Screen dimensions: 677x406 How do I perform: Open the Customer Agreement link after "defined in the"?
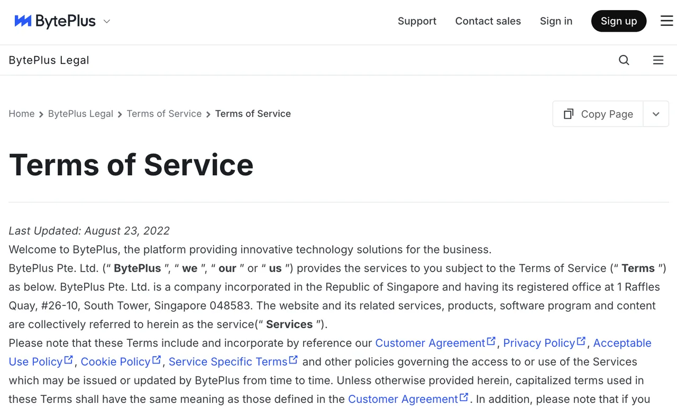pos(408,399)
